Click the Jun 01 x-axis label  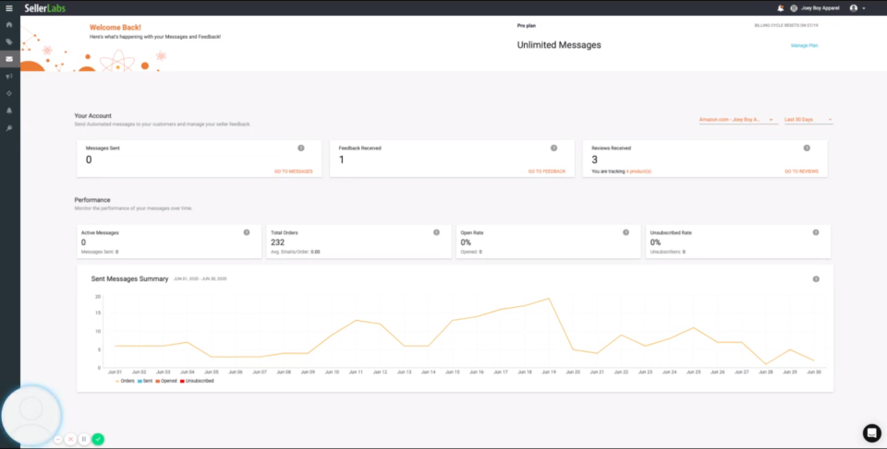click(115, 372)
